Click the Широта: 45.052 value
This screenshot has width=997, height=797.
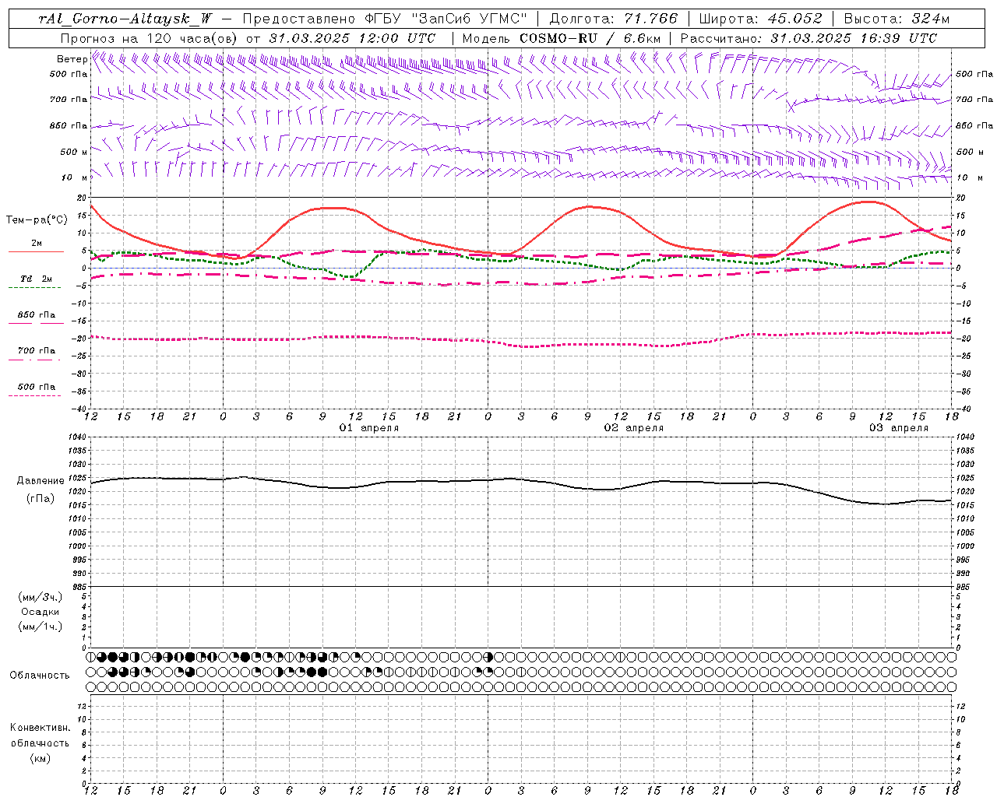point(760,19)
